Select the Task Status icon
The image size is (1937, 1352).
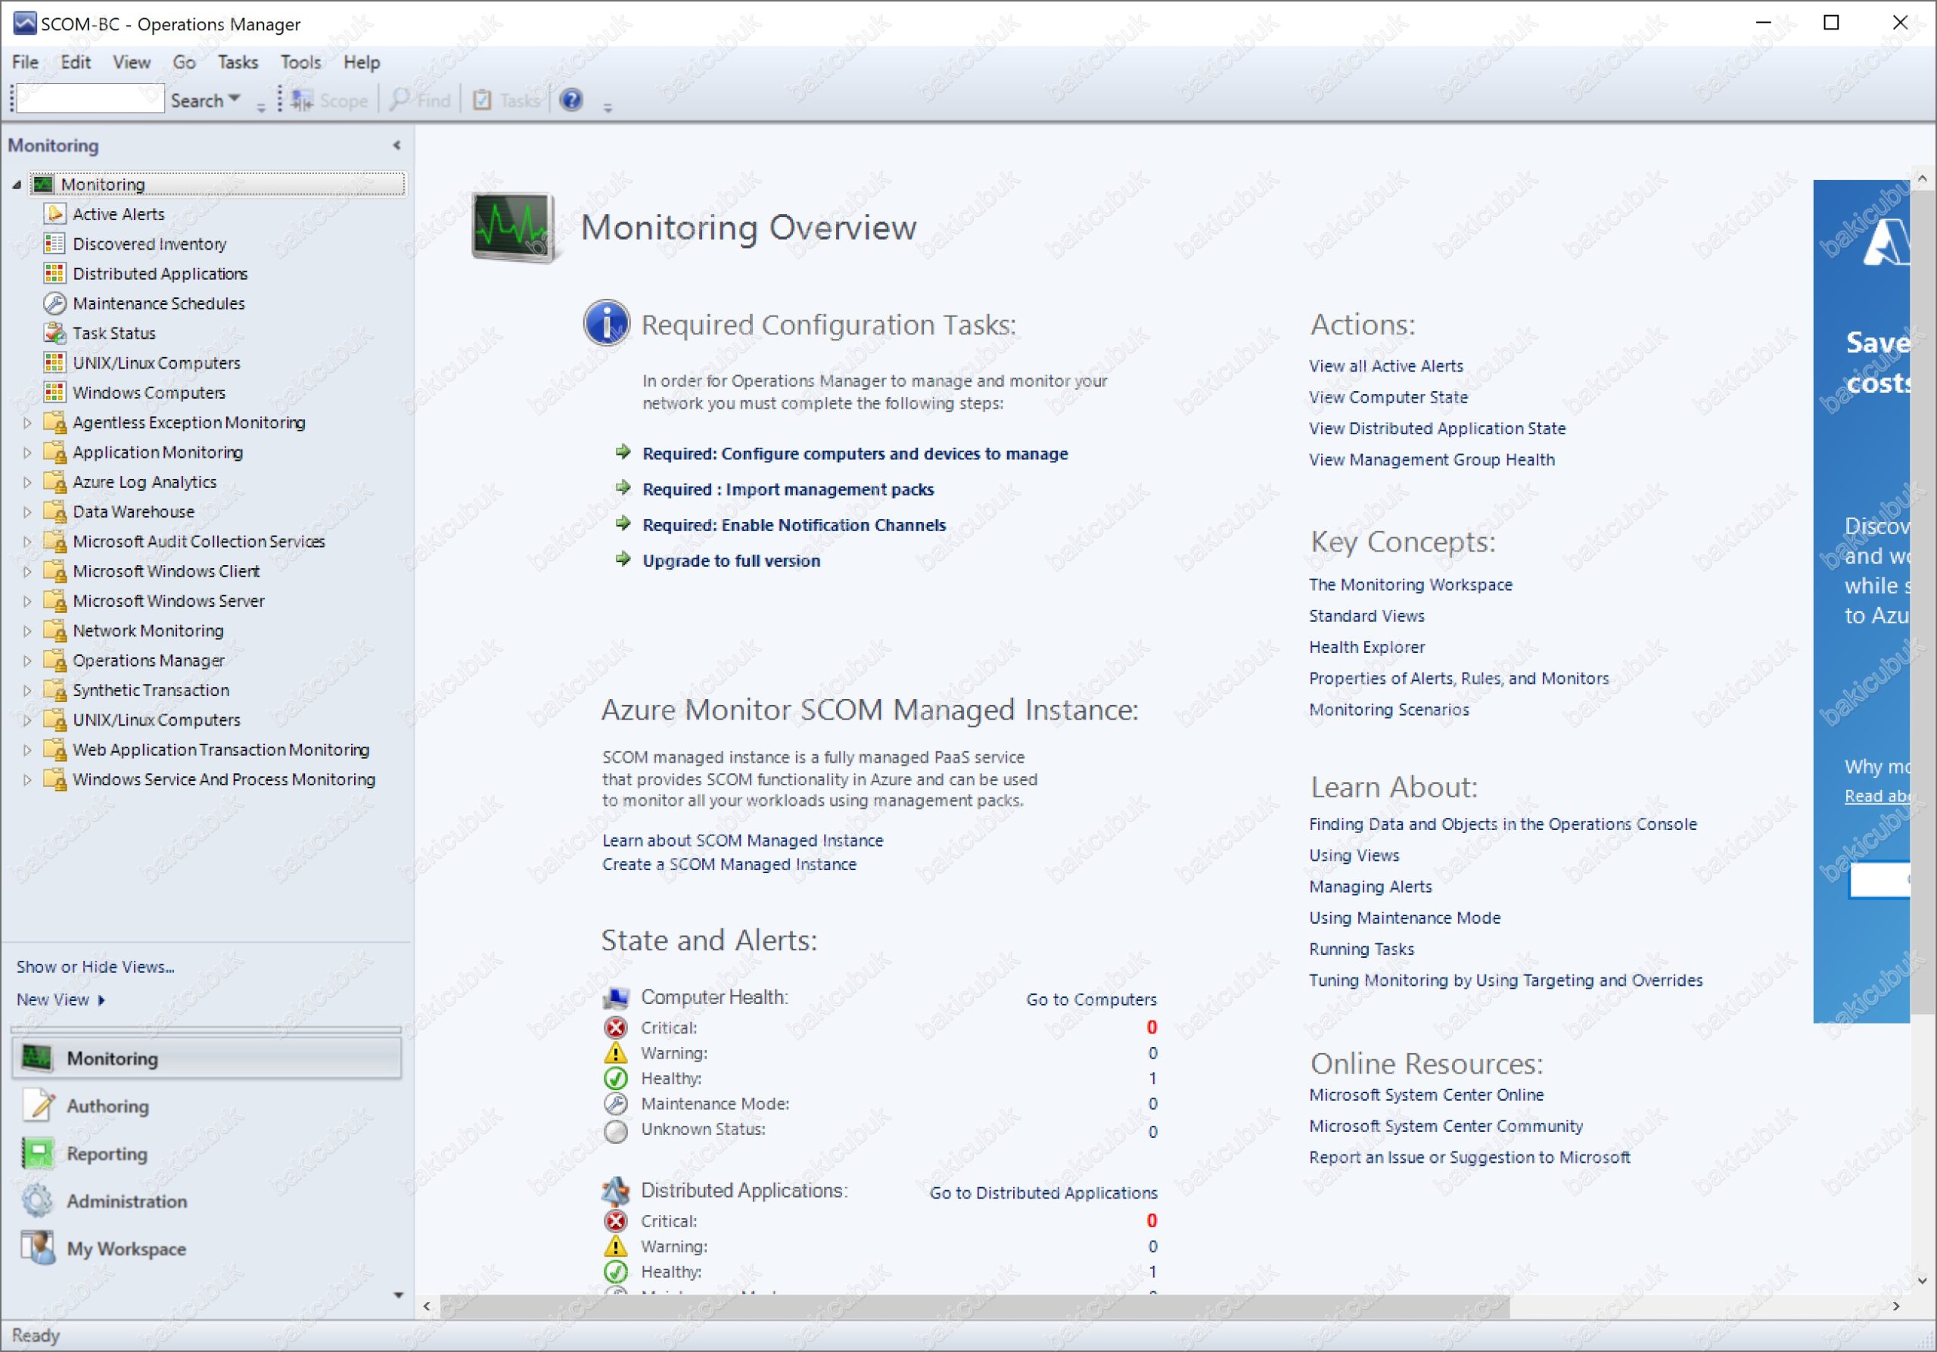pos(54,332)
